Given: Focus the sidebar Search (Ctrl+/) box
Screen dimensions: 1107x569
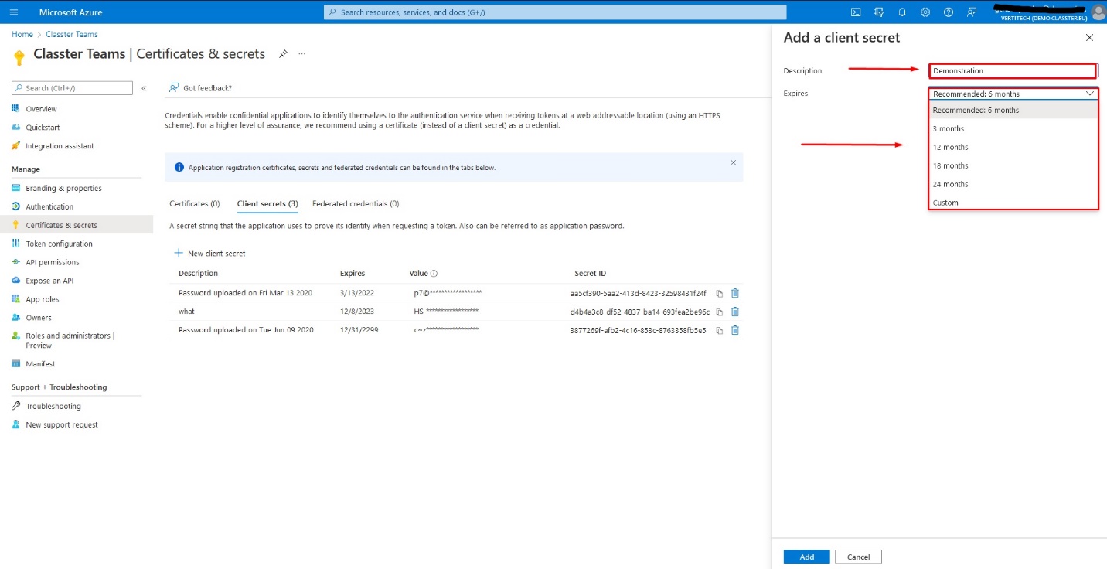Looking at the screenshot, I should [72, 88].
